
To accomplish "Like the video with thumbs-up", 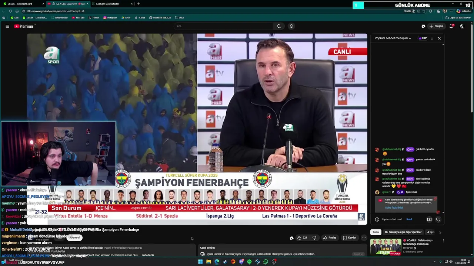I will [302, 238].
